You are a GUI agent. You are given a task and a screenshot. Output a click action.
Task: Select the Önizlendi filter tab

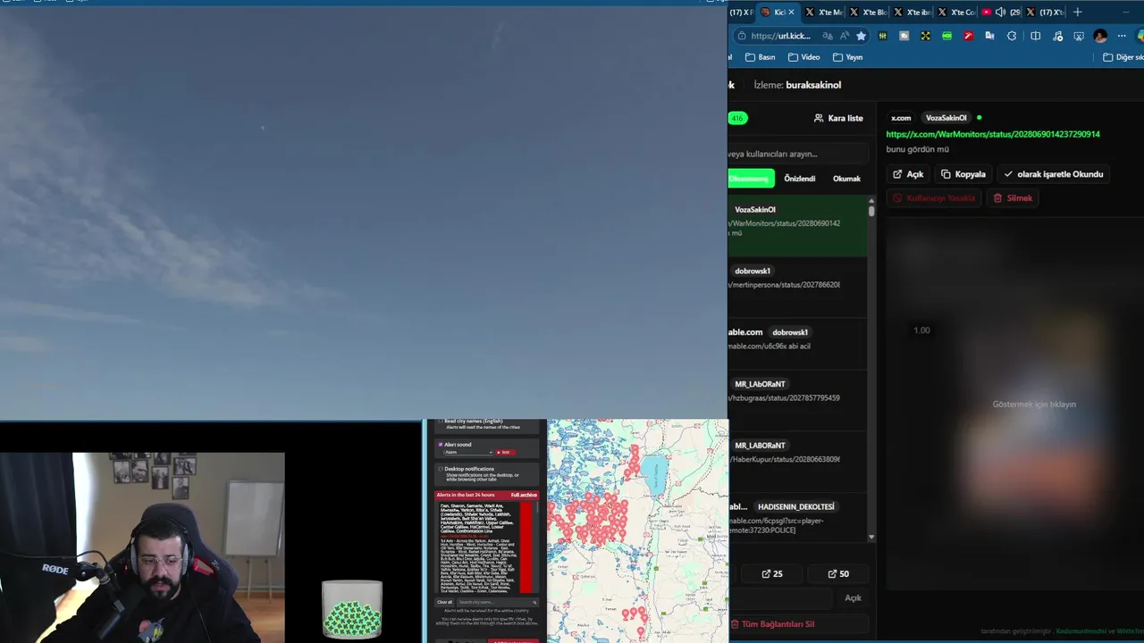pos(800,179)
